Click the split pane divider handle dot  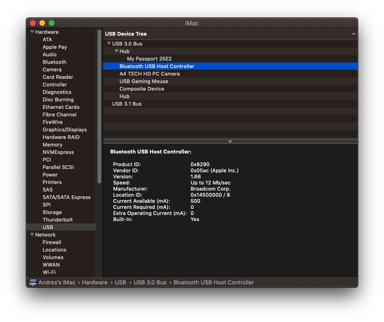coord(230,141)
